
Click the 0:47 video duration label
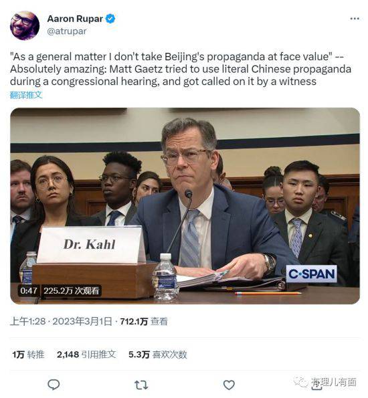click(x=29, y=290)
